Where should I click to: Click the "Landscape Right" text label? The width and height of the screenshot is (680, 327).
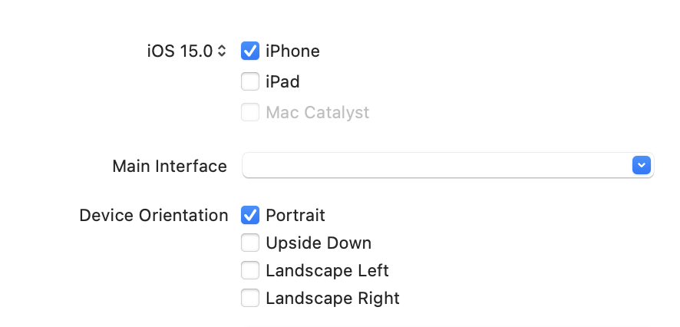(332, 299)
